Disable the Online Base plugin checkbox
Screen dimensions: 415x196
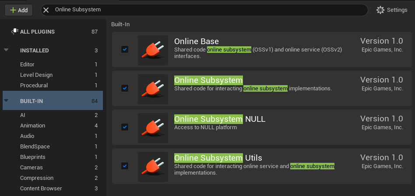[x=125, y=49]
